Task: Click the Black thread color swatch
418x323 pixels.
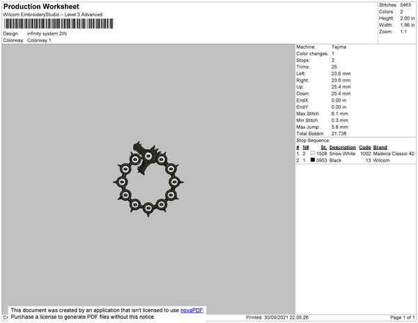Action: point(313,160)
